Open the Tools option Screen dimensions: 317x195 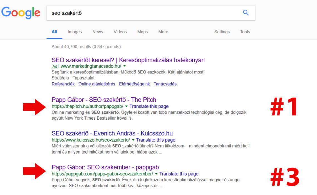click(x=245, y=32)
